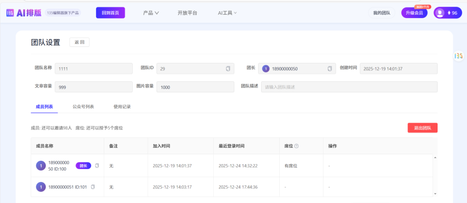Open 开放平台 from the navigation

coord(187,13)
